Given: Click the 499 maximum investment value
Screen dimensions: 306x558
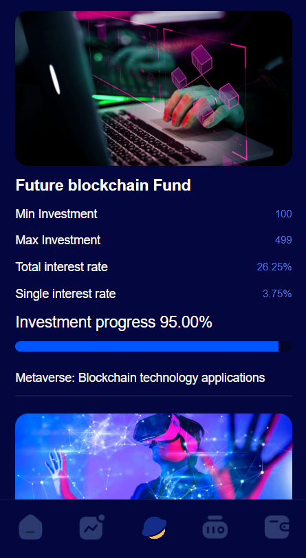Looking at the screenshot, I should click(283, 240).
